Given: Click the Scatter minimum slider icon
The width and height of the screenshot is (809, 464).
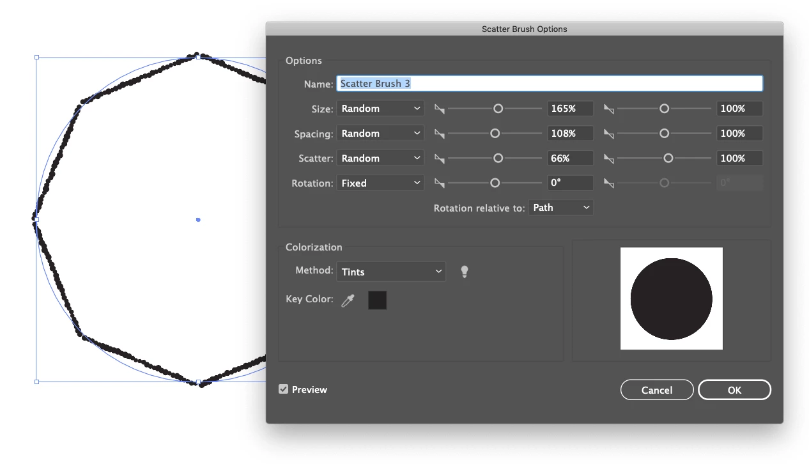Looking at the screenshot, I should click(x=439, y=159).
